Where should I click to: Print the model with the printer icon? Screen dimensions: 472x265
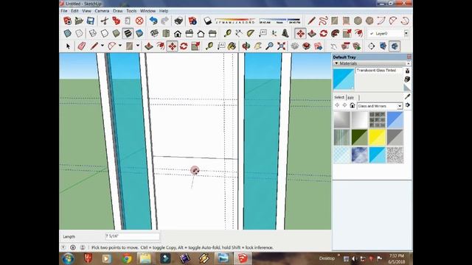pyautogui.click(x=178, y=21)
